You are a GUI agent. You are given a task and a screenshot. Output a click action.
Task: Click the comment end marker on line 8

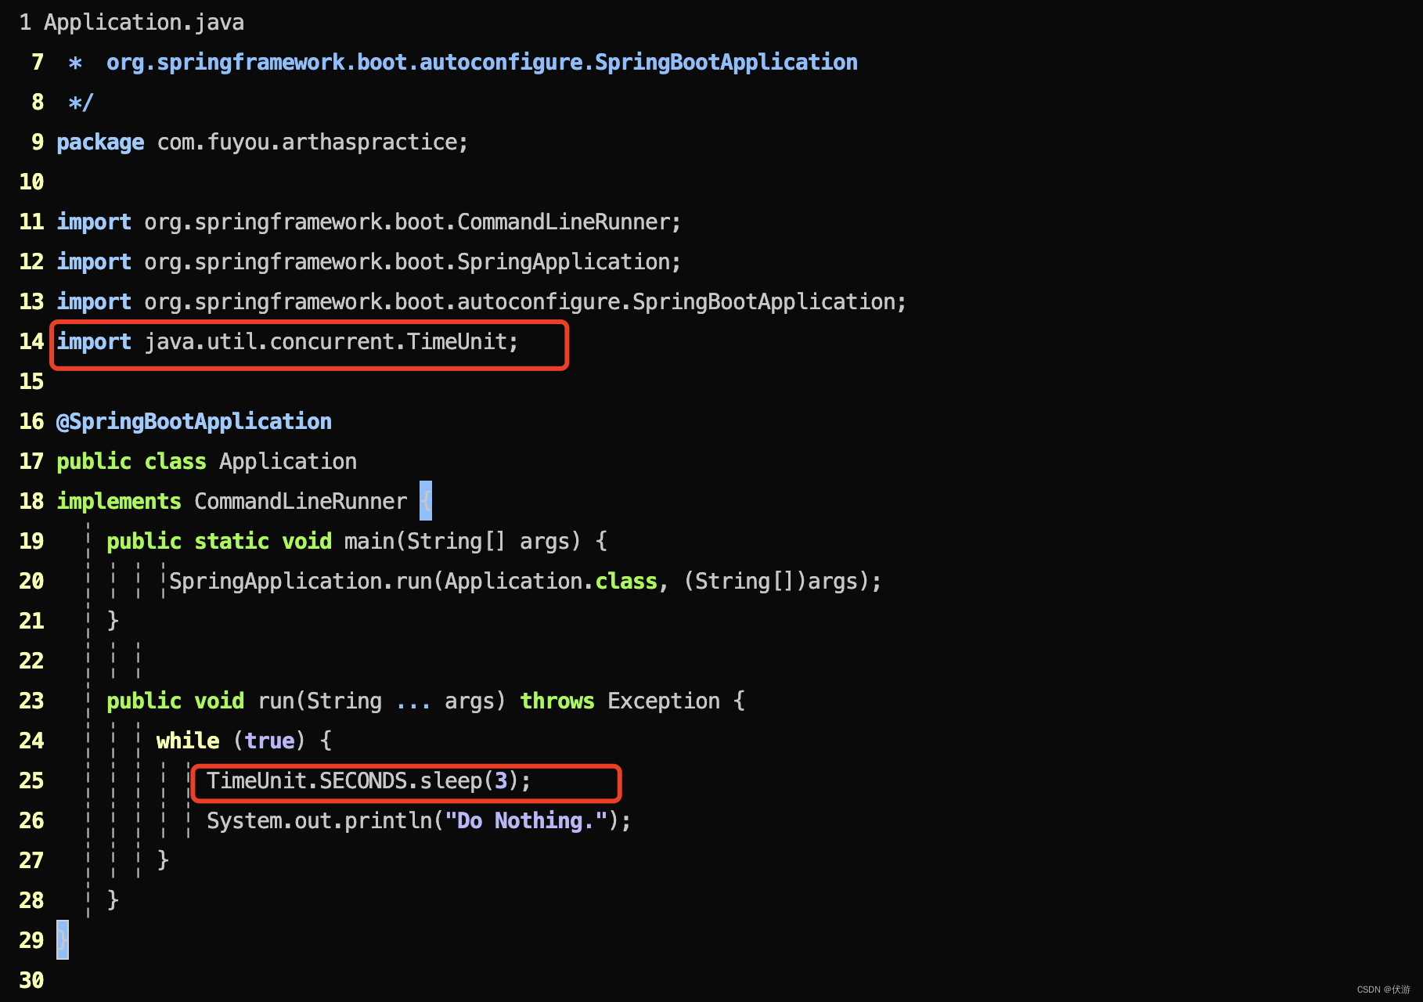81,103
